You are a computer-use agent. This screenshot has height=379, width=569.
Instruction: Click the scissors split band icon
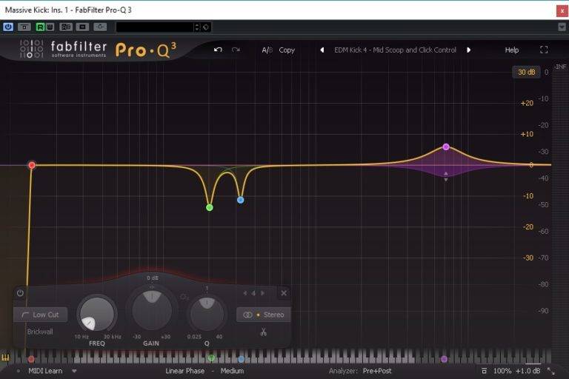(263, 332)
